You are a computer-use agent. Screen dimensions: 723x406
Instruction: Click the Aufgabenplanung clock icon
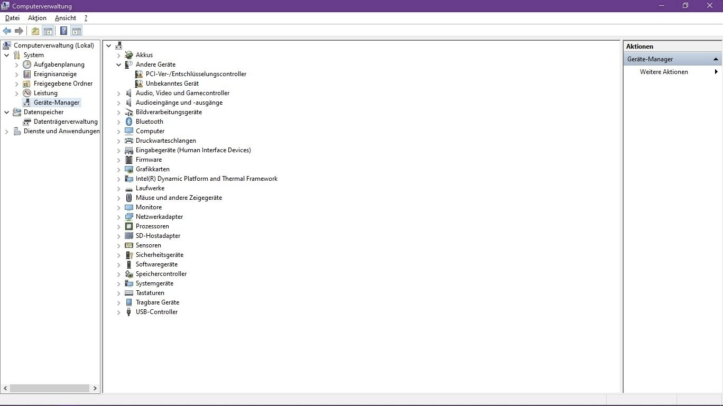(x=27, y=64)
